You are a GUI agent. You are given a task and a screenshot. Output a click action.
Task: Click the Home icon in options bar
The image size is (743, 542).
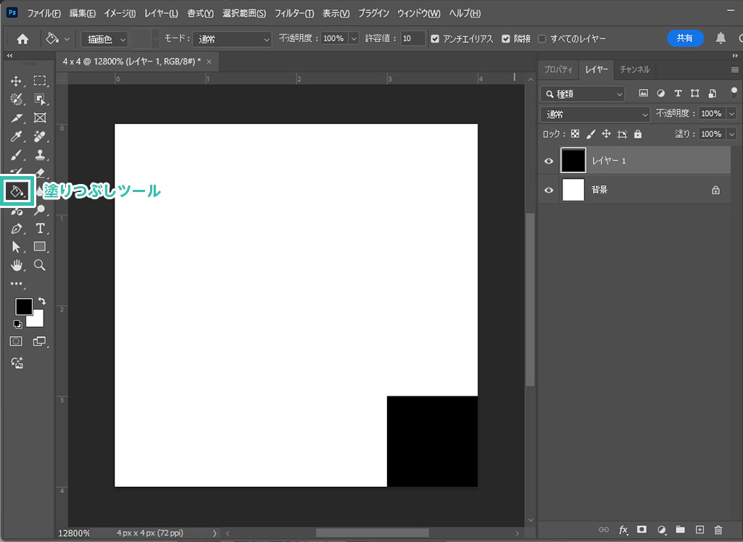pyautogui.click(x=22, y=39)
